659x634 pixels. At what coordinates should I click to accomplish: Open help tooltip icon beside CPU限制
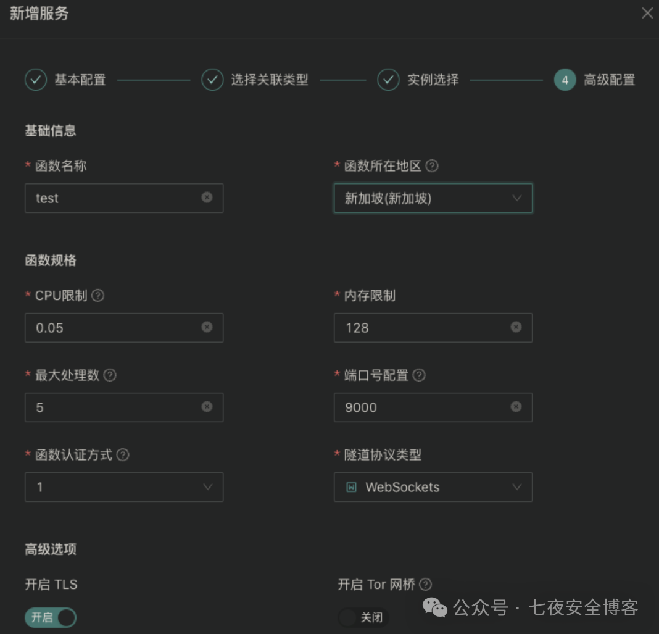(x=98, y=296)
